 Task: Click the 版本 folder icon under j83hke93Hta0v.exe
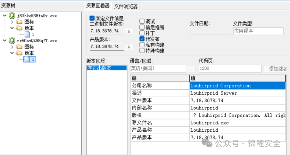19,28
